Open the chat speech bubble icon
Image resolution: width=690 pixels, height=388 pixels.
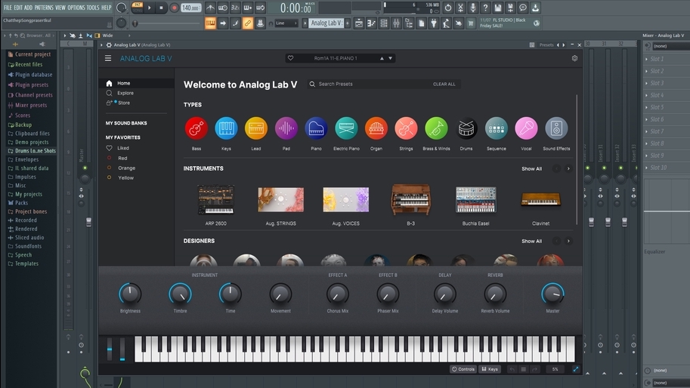point(522,8)
